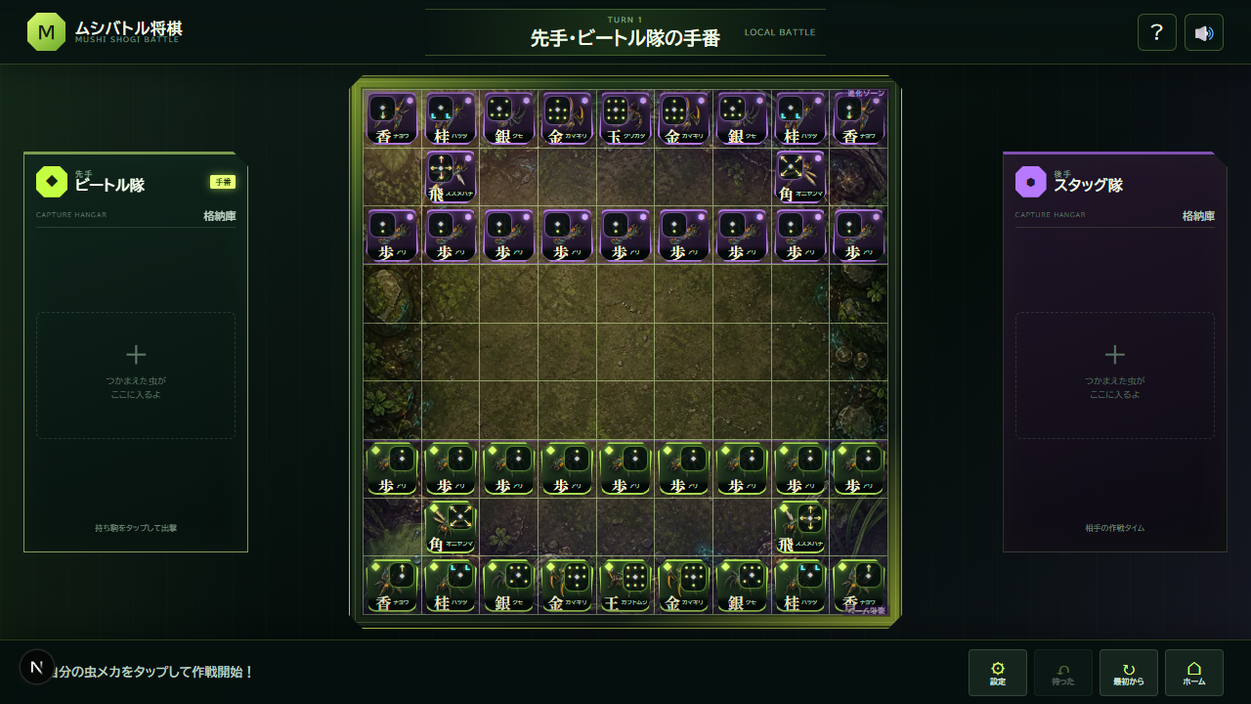1251x704 pixels.
Task: Click the leftmost purple 香 lance
Action: click(392, 119)
